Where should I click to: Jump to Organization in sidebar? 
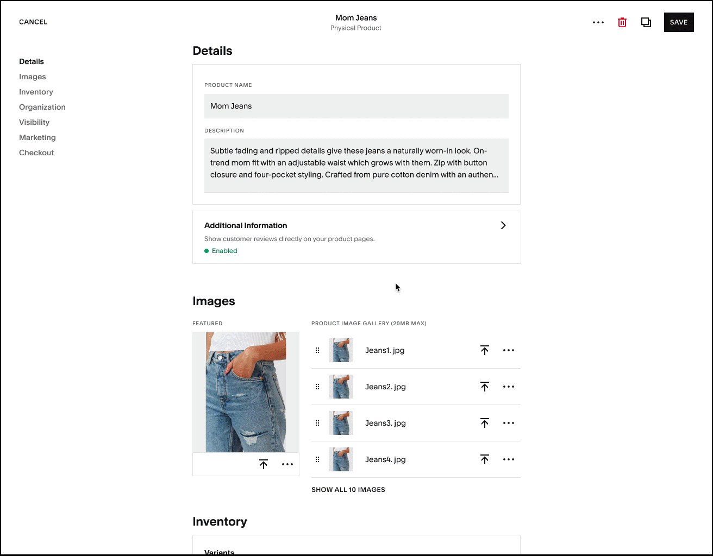pyautogui.click(x=42, y=107)
